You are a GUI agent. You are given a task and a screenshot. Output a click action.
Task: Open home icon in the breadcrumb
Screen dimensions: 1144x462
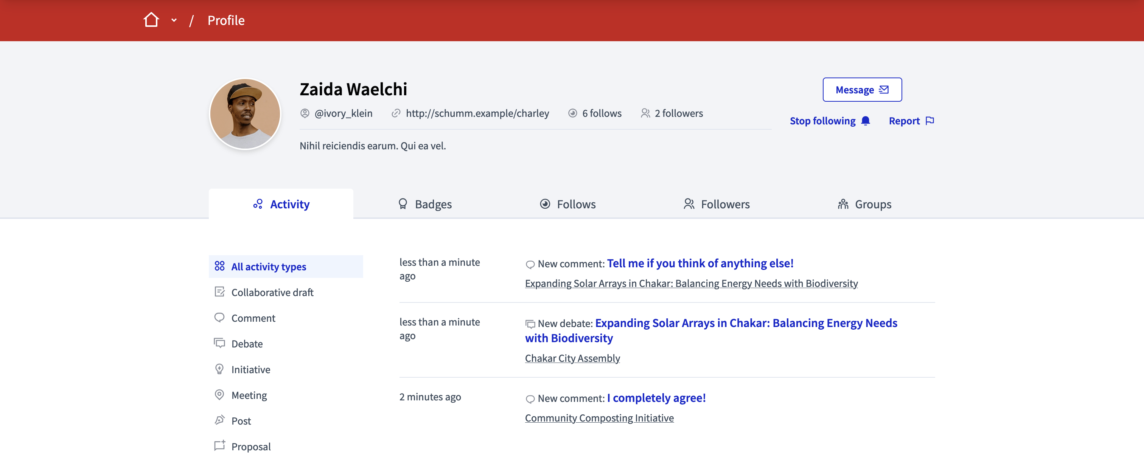point(151,20)
